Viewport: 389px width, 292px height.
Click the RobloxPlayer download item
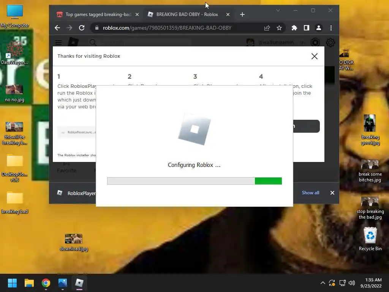pyautogui.click(x=76, y=193)
